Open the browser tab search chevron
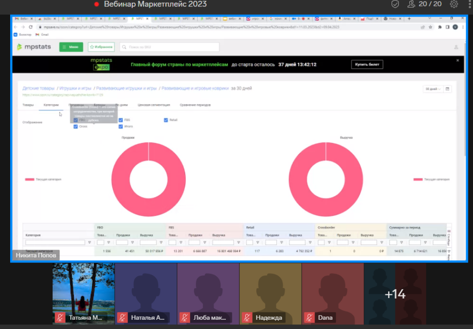The image size is (473, 329). (x=430, y=18)
